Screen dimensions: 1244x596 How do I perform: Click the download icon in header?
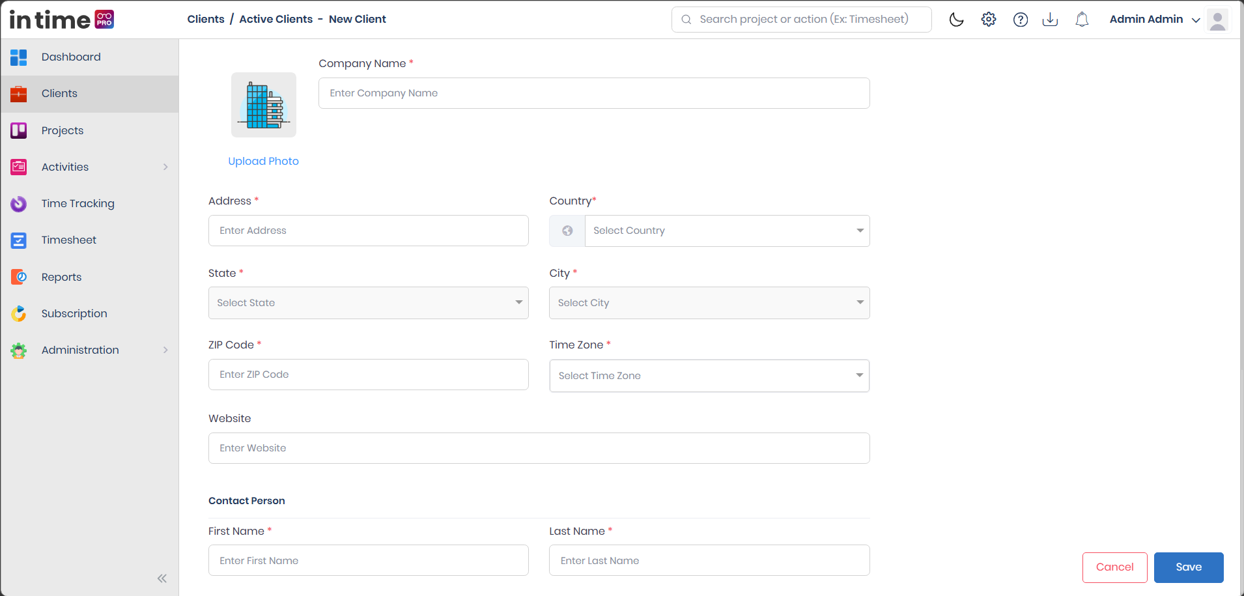(1050, 20)
